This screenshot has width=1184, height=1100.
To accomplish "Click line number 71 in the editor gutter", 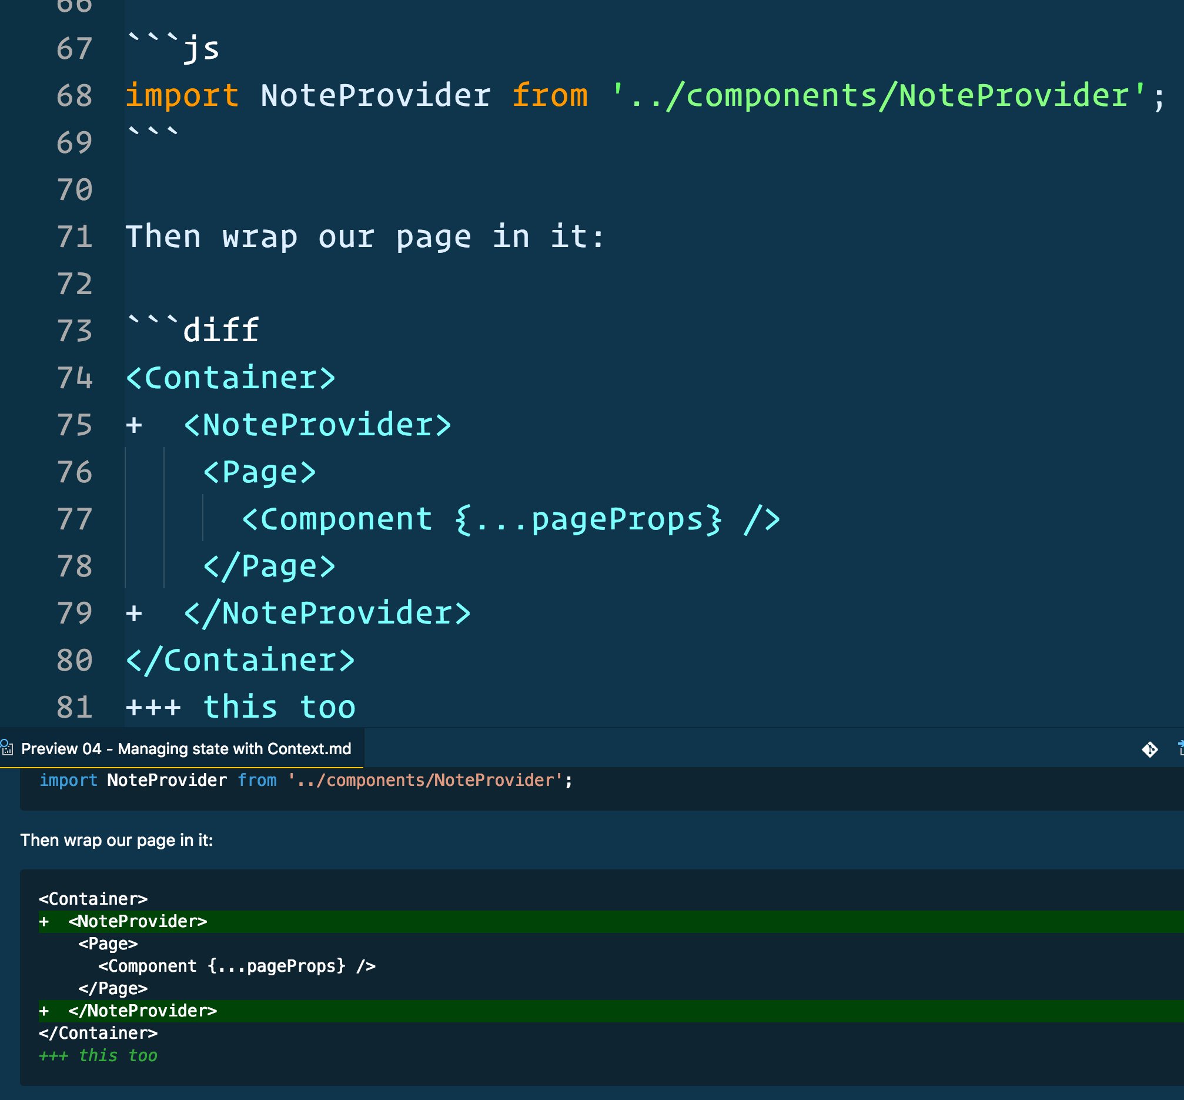I will click(75, 236).
